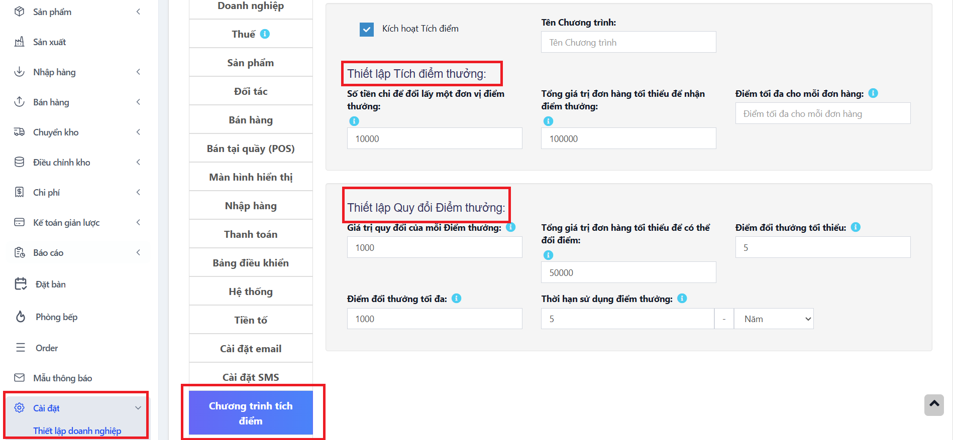953x440 pixels.
Task: Click the field containing 50000
Action: pyautogui.click(x=628, y=272)
